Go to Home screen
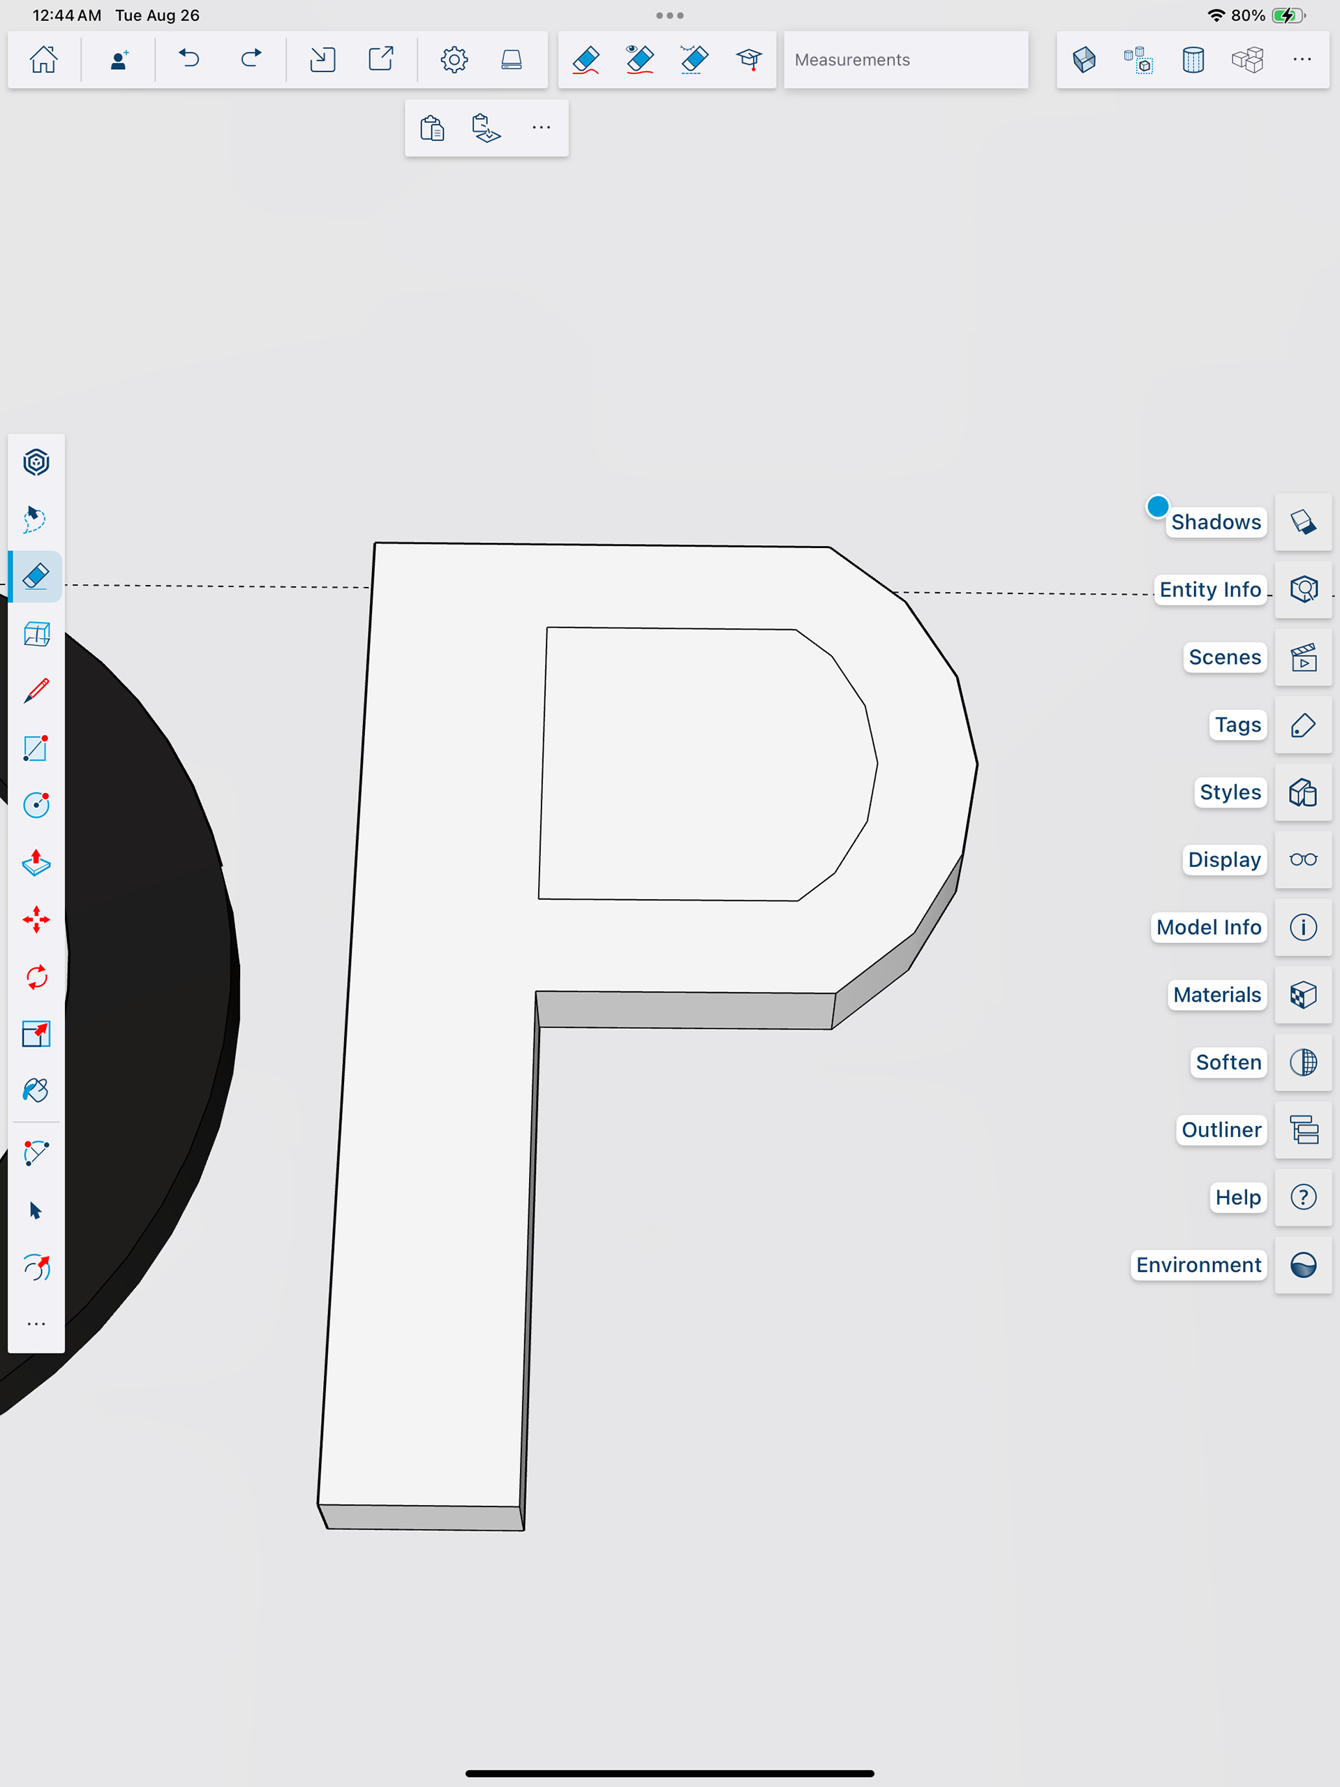The image size is (1340, 1787). (x=43, y=60)
